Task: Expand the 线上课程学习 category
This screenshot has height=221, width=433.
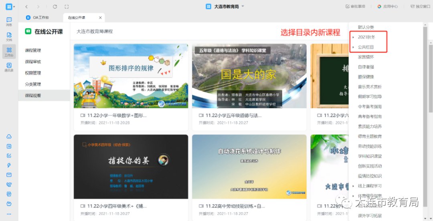Action: point(353,186)
